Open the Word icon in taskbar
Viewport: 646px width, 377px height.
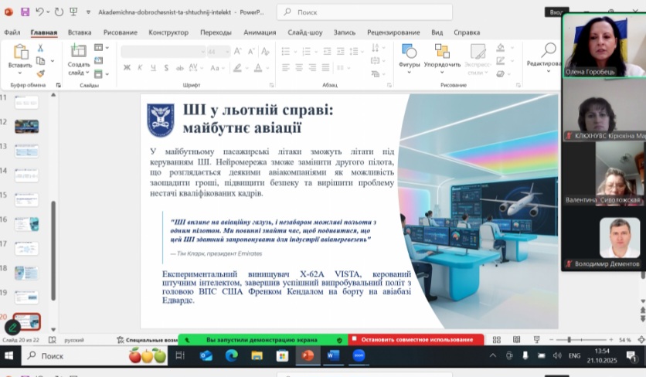pos(332,355)
